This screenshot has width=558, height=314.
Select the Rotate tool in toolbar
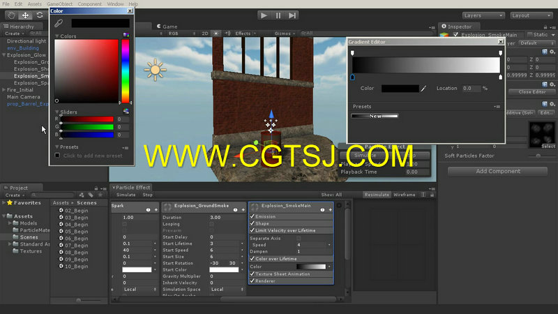(40, 15)
